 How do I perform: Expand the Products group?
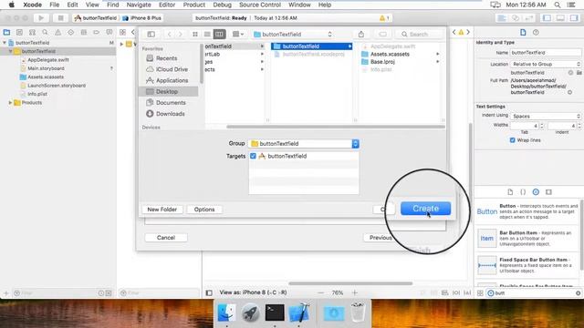10,103
